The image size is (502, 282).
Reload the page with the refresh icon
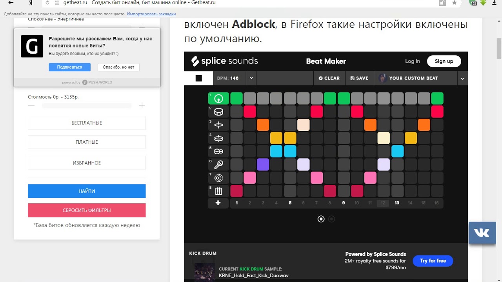click(47, 3)
